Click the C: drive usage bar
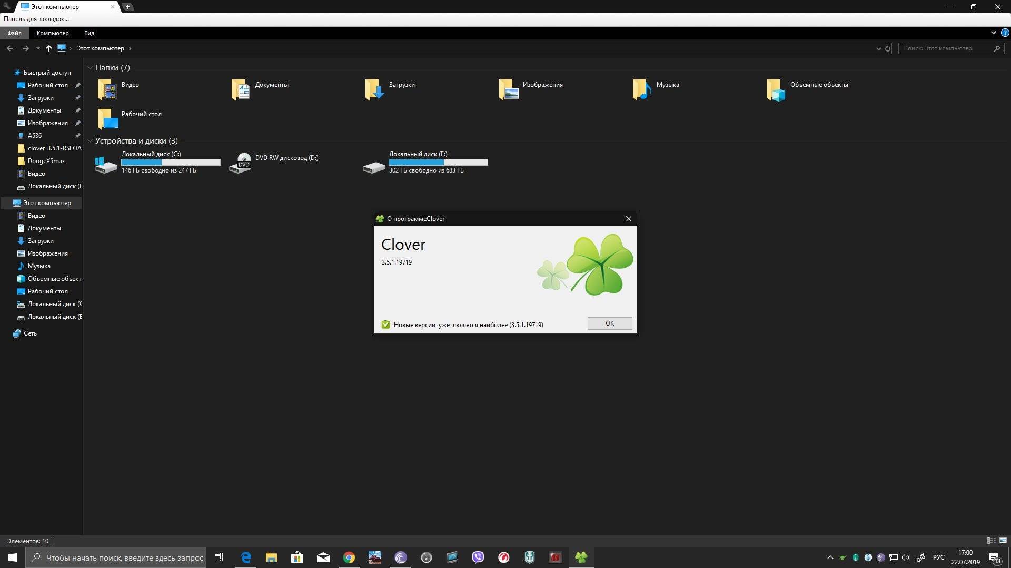The image size is (1011, 568). point(171,163)
